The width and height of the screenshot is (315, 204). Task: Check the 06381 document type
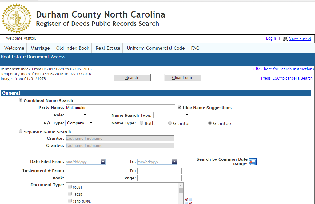pos(70,187)
